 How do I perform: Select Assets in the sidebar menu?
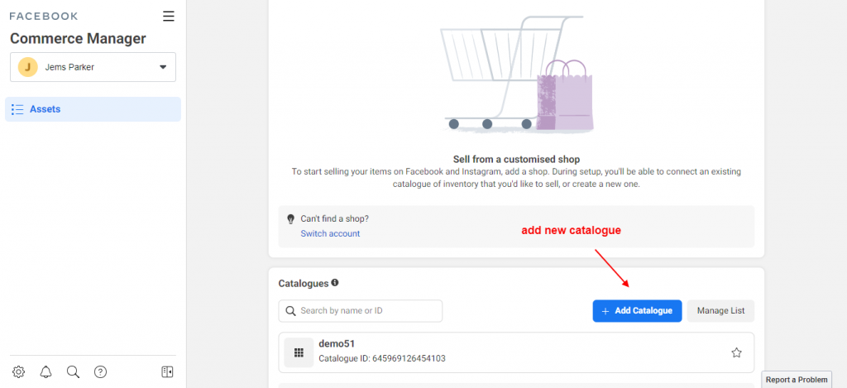[x=93, y=109]
